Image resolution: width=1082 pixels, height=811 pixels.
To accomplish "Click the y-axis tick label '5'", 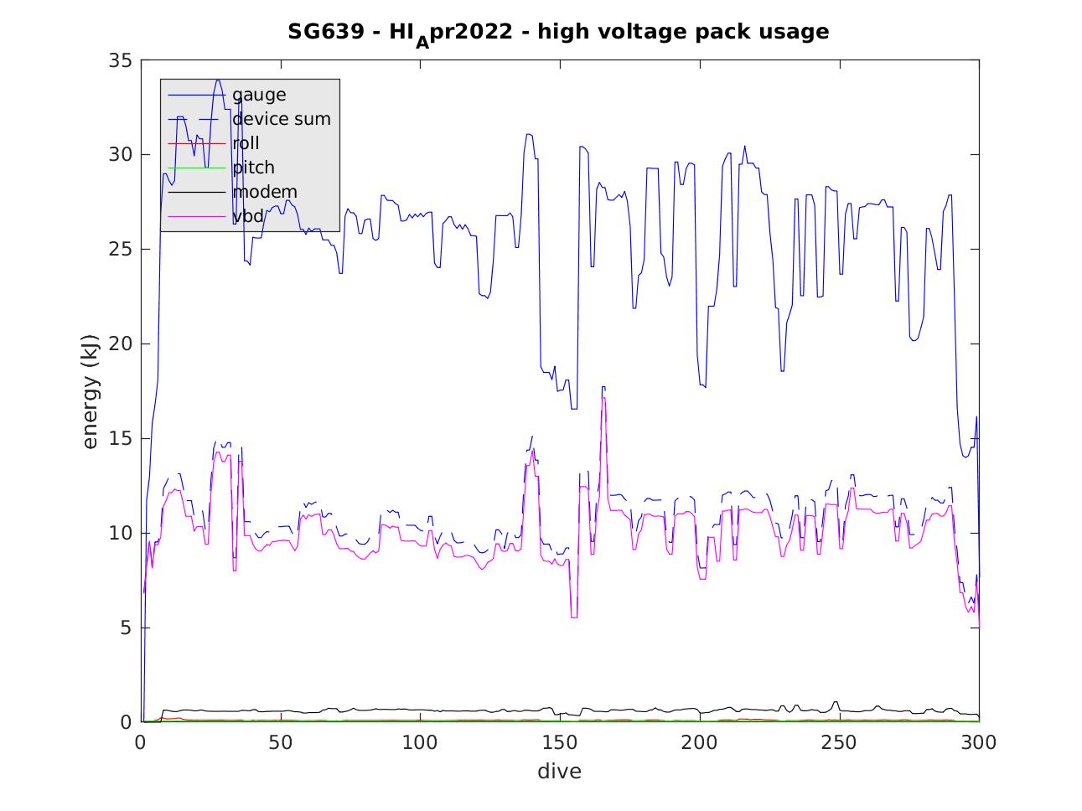I will point(126,628).
